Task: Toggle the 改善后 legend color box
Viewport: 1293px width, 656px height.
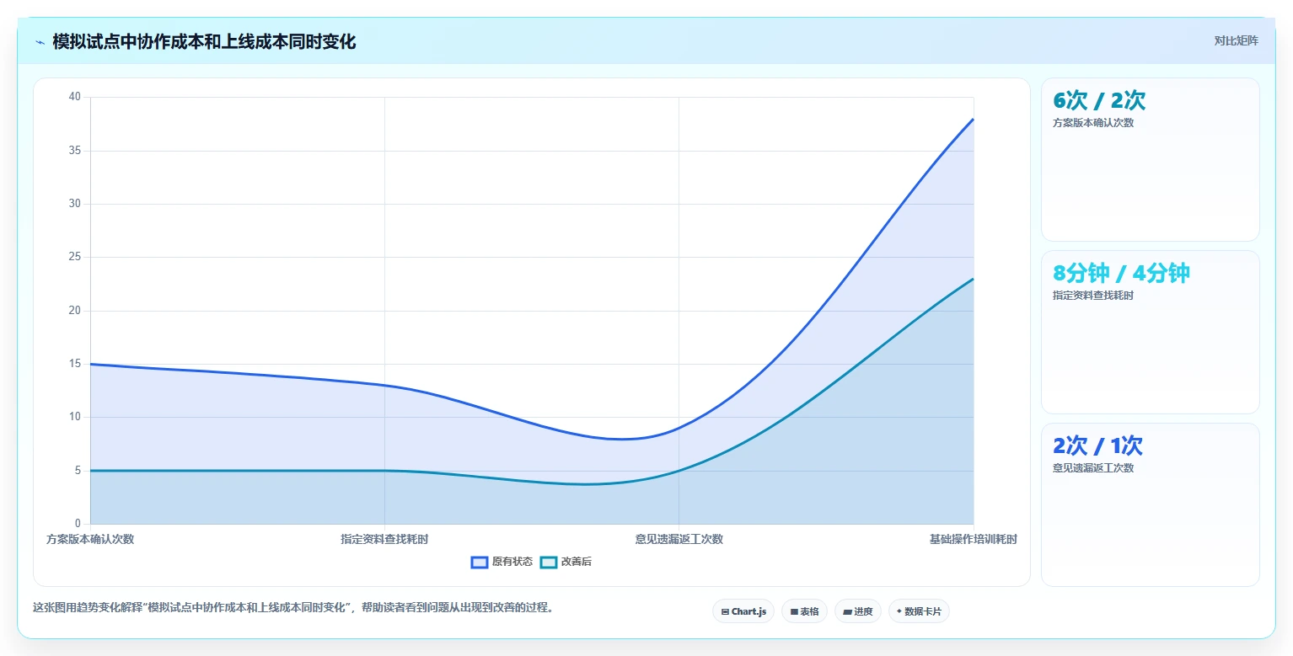Action: click(x=549, y=563)
